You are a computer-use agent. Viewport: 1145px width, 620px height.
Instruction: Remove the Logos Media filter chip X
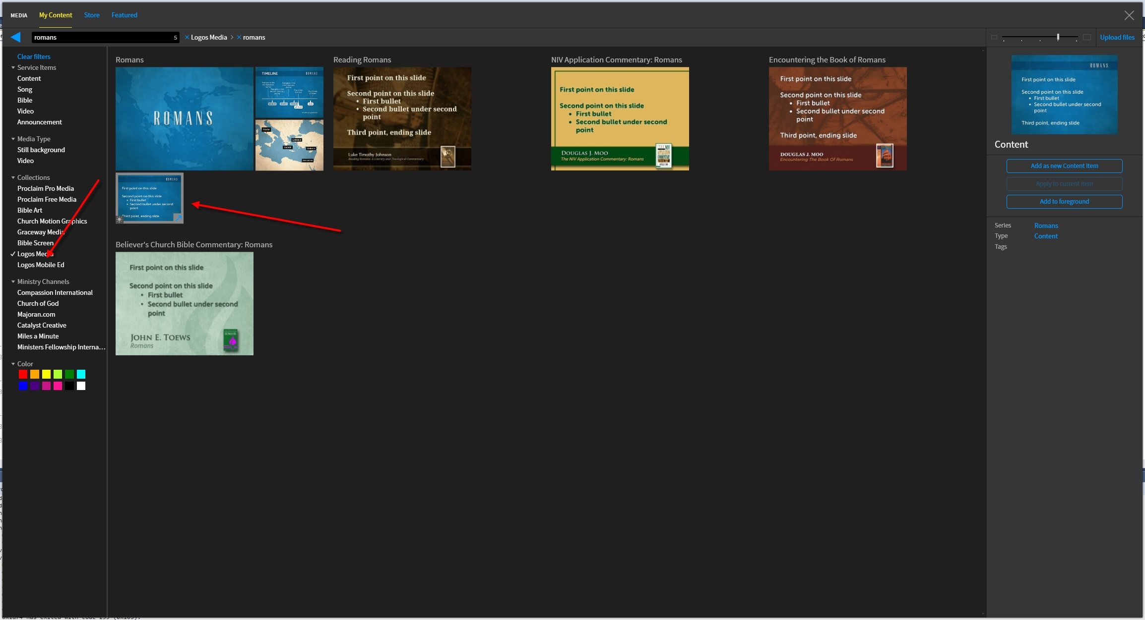(187, 37)
